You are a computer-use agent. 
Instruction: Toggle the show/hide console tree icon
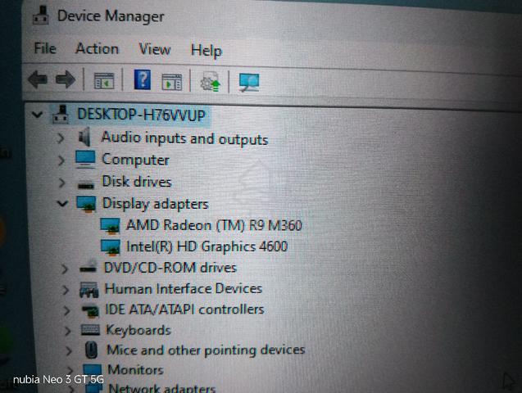pyautogui.click(x=104, y=81)
